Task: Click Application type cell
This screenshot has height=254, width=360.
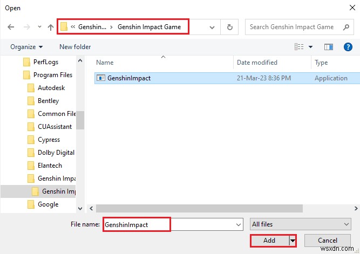Action: click(x=331, y=78)
